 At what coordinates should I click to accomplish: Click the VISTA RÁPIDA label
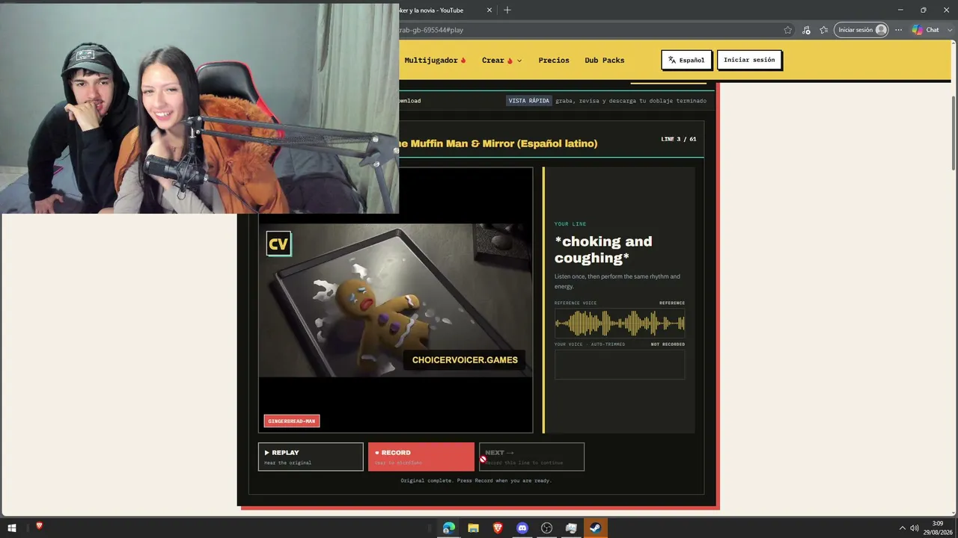coord(528,100)
